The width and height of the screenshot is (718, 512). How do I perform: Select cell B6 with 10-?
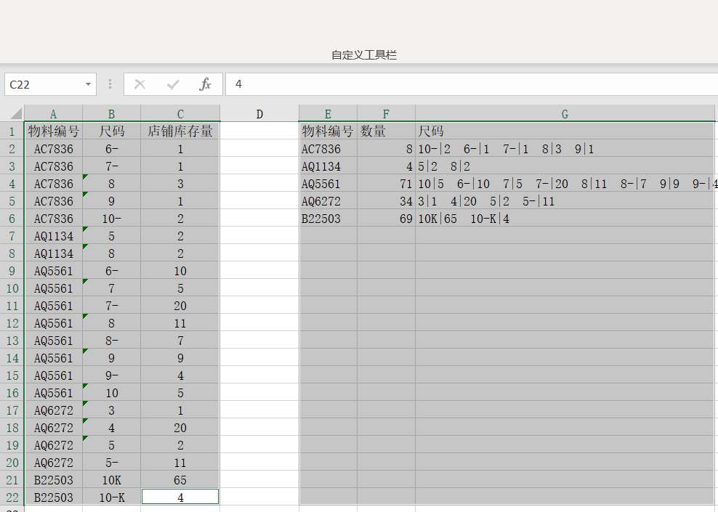[111, 219]
